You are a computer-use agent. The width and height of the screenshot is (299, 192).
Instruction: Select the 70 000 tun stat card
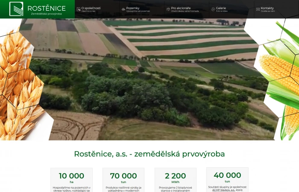click(x=123, y=180)
